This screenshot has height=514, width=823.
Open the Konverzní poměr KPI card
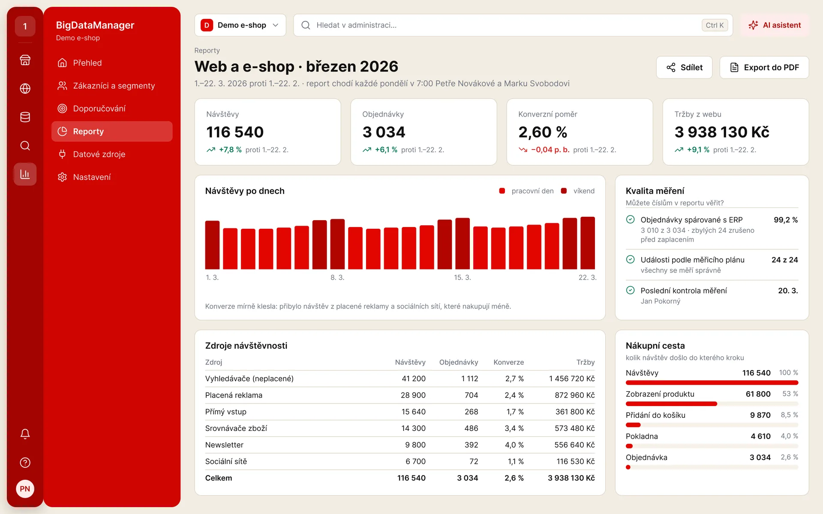coord(580,132)
